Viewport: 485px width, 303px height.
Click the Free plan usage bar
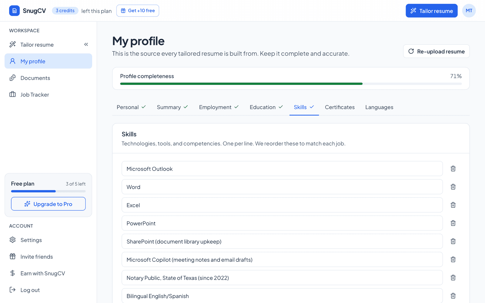[48, 191]
